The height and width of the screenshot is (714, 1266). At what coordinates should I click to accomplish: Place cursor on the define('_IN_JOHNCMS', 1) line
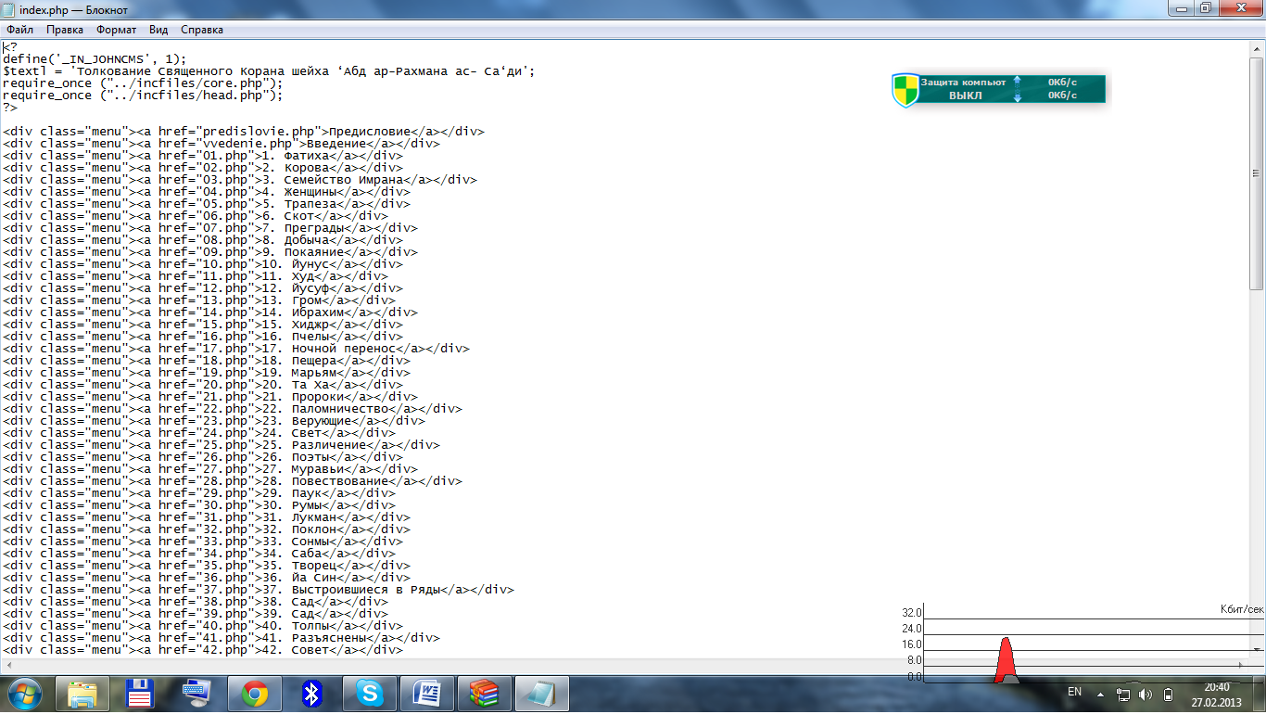[x=95, y=58]
